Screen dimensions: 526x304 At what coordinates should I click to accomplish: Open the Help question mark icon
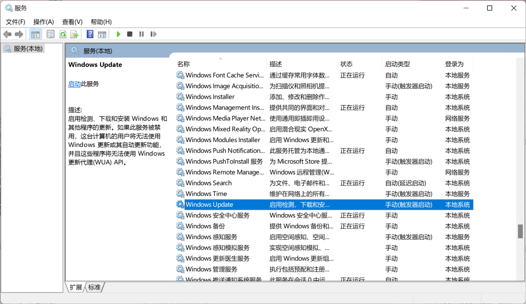90,34
